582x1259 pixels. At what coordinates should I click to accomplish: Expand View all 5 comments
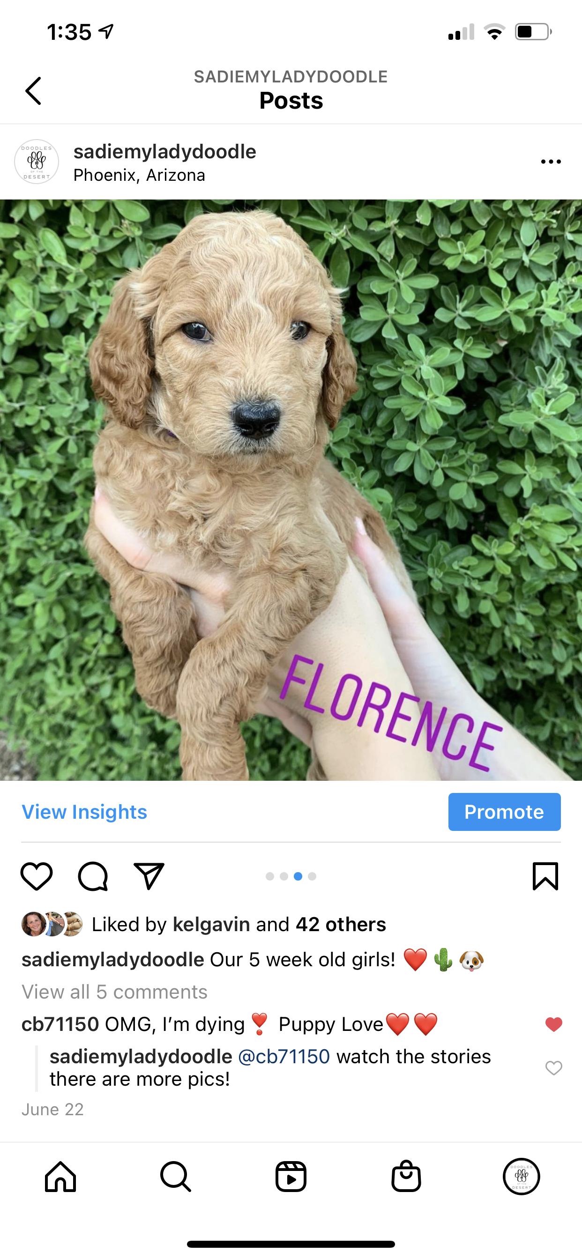(114, 992)
